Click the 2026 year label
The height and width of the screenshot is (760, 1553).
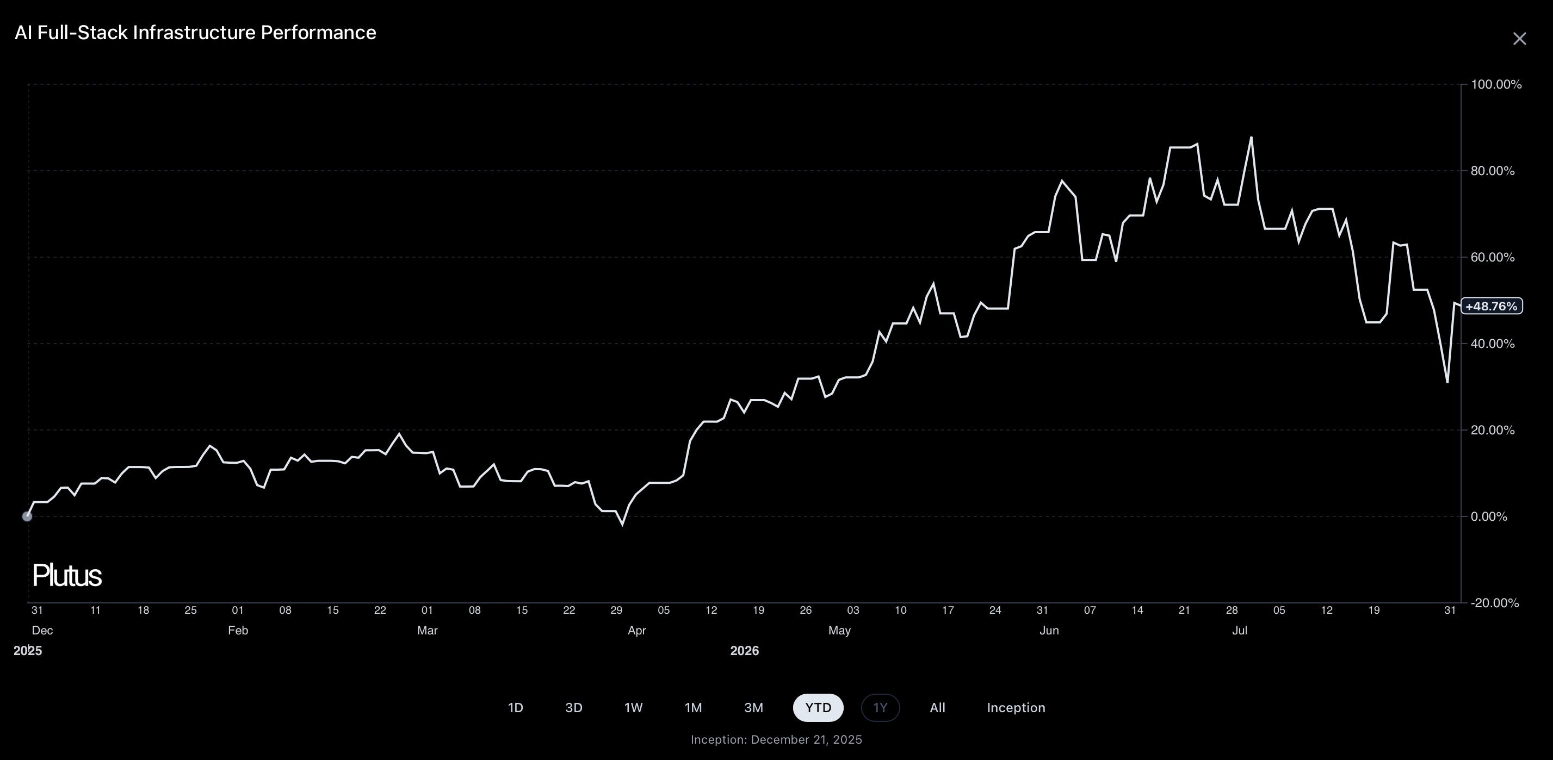click(x=745, y=651)
